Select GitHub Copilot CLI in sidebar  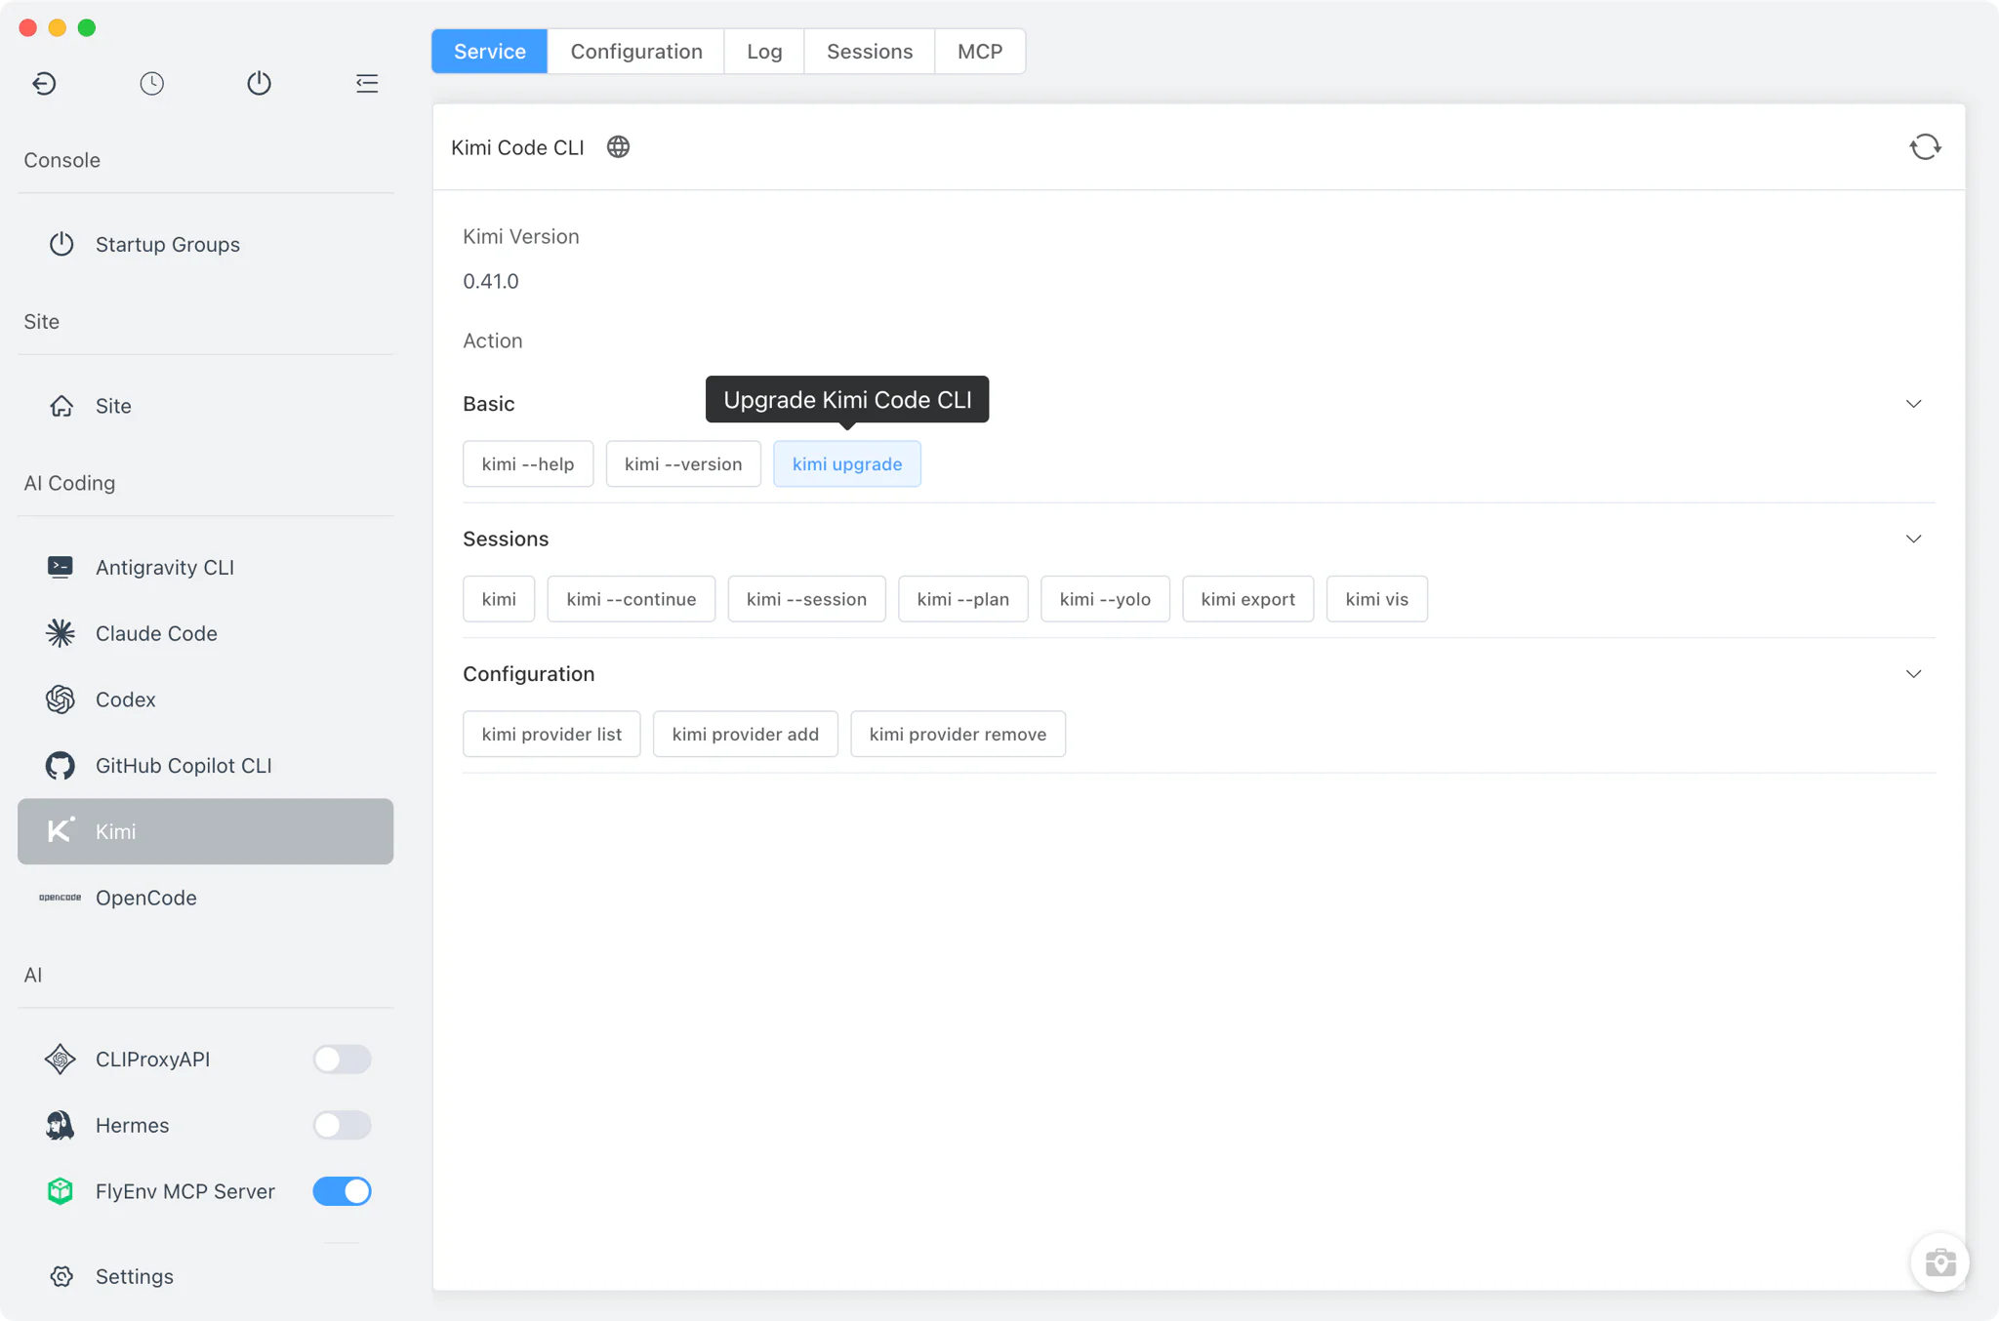point(205,766)
